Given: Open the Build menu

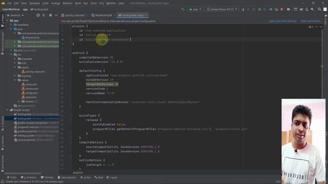Looking at the screenshot, I should (x=78, y=4).
